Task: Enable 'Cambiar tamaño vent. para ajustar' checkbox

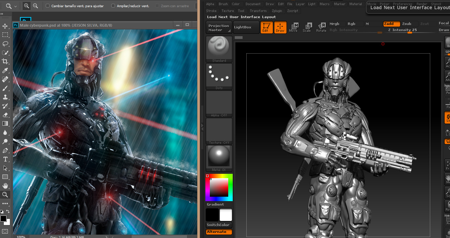Action: [x=47, y=6]
